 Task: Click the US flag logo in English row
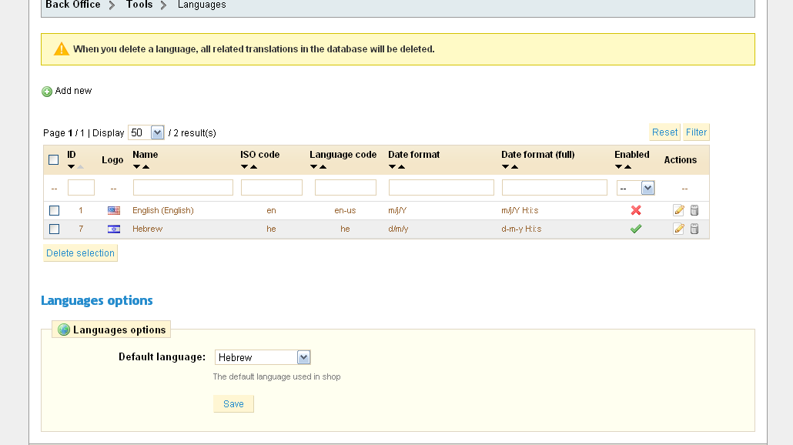114,210
